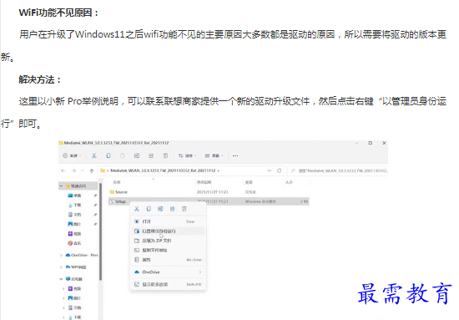Screen dimensions: 459x320
Task: Select This PC (此电脑) in the sidebar
Action: coord(73,279)
